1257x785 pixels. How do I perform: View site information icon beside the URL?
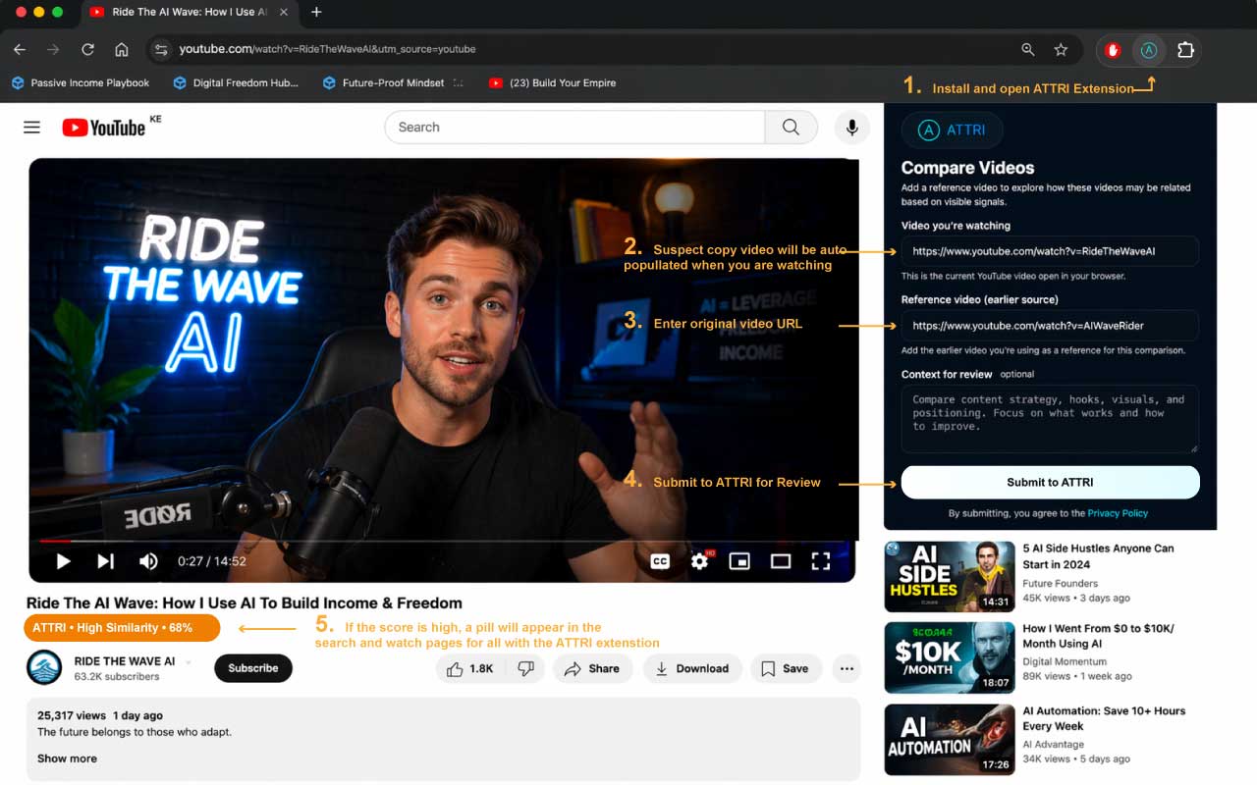click(161, 49)
